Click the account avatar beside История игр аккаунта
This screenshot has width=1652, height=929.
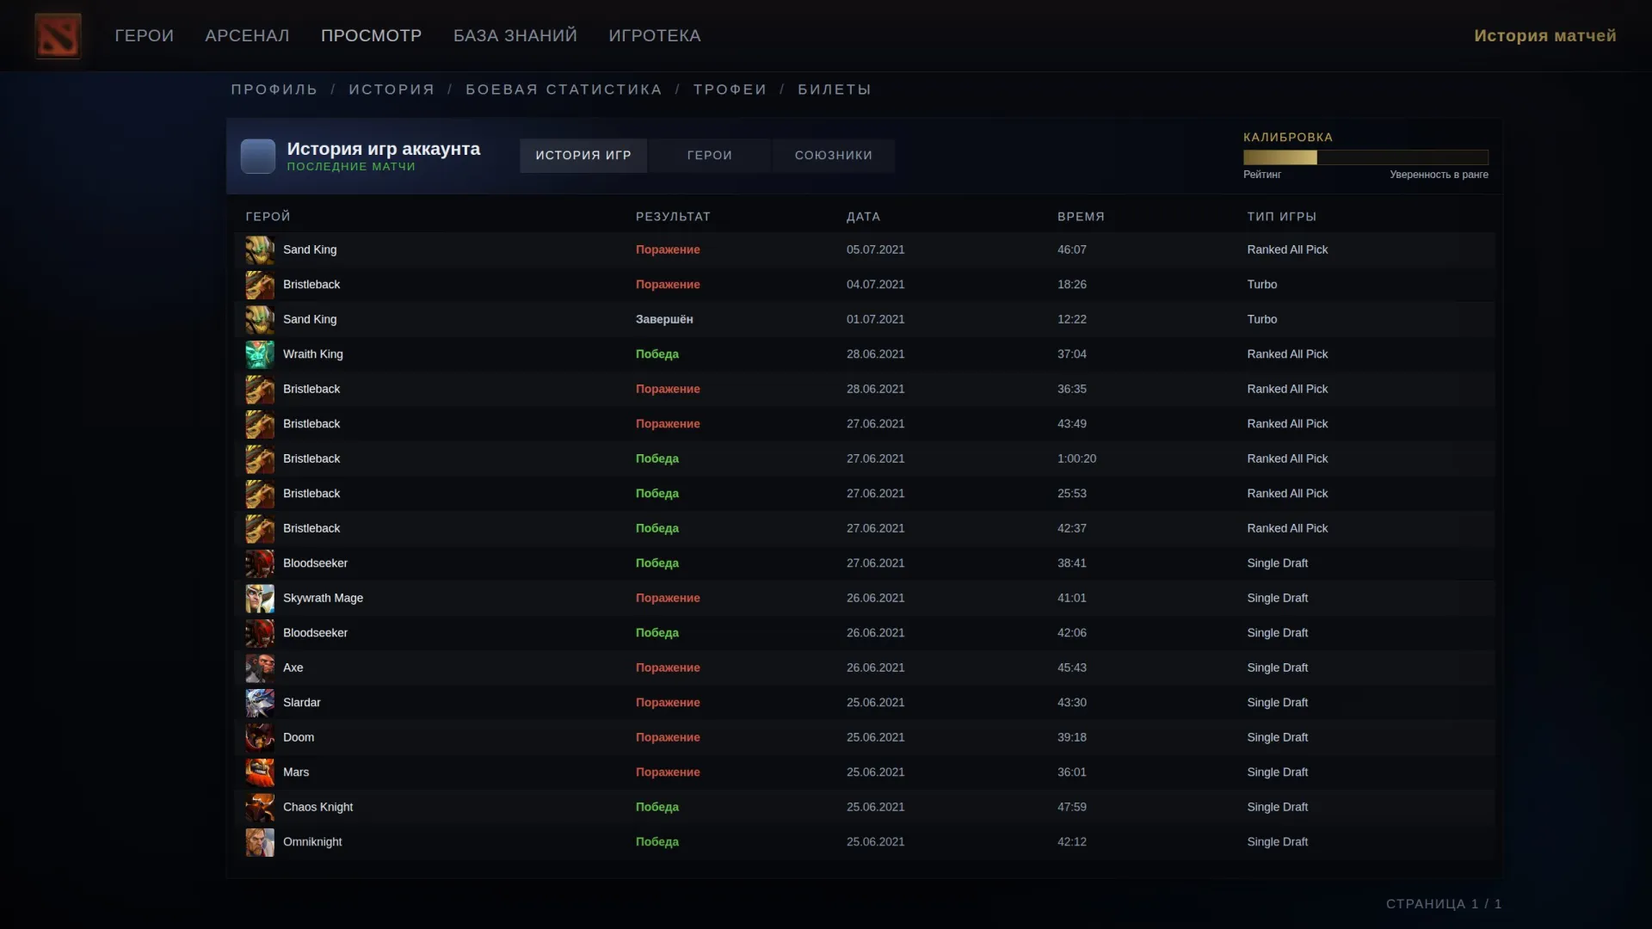258,157
